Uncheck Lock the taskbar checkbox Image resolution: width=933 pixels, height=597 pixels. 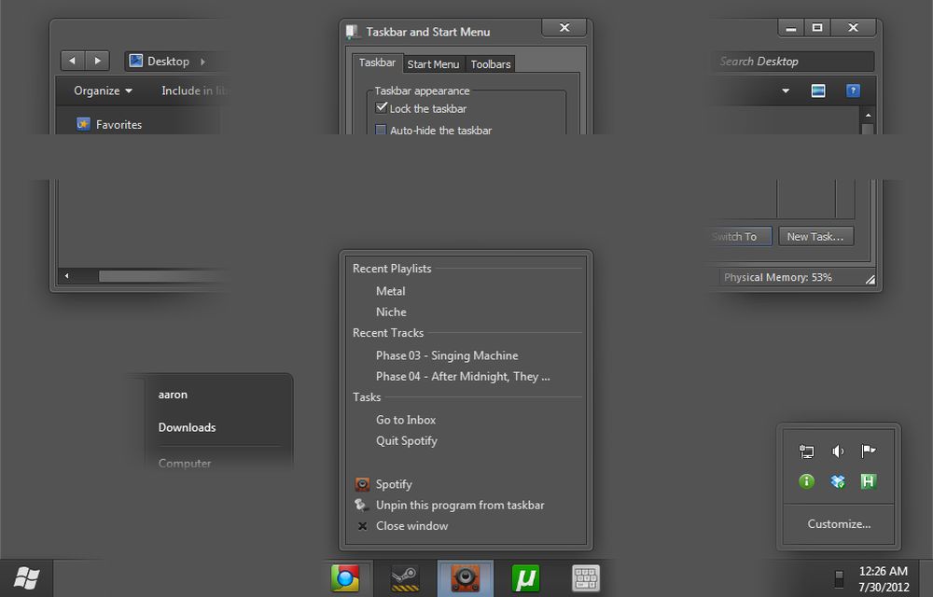[382, 107]
